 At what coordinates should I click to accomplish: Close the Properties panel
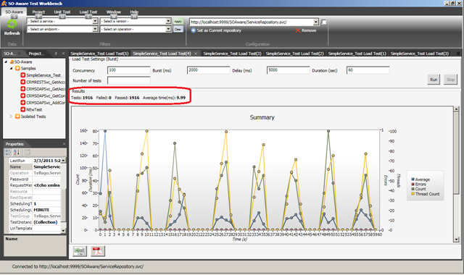point(64,144)
